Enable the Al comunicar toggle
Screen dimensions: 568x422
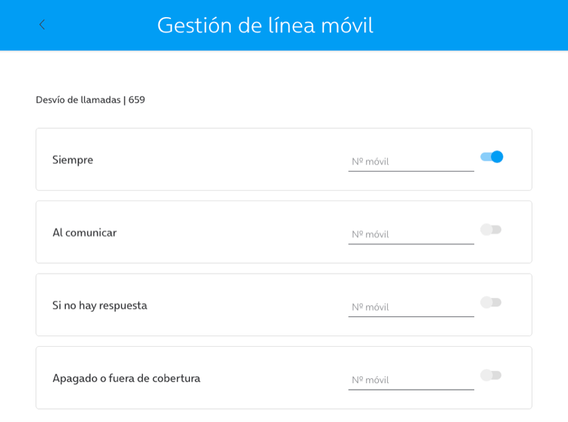pyautogui.click(x=491, y=229)
